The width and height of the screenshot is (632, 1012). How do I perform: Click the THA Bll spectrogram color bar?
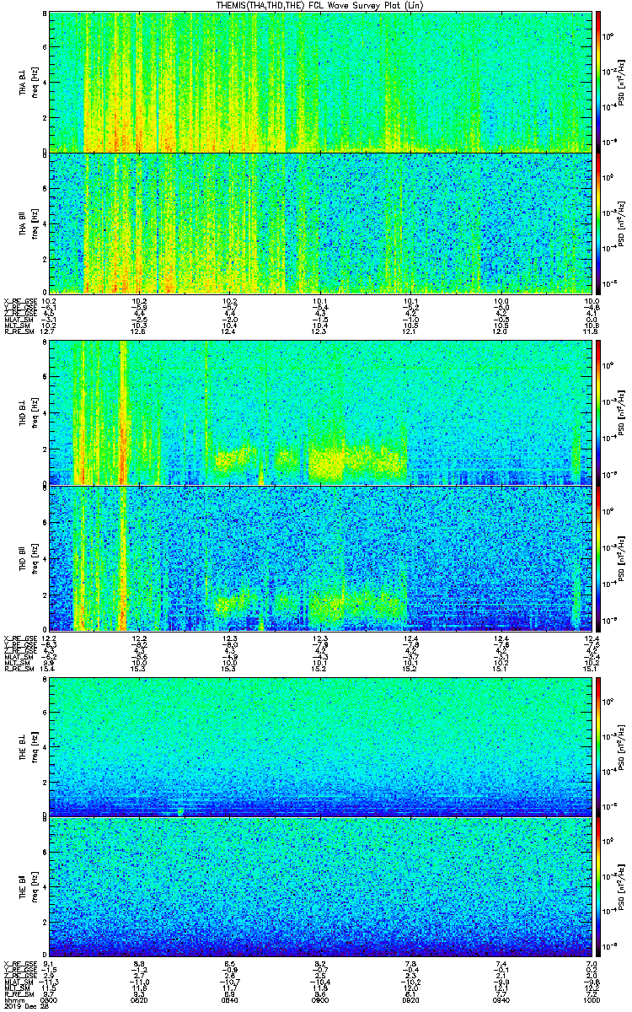point(598,223)
